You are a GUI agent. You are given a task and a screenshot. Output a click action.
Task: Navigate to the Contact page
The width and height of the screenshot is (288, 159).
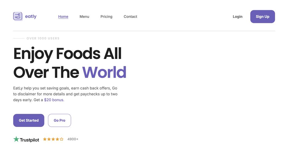tap(130, 17)
